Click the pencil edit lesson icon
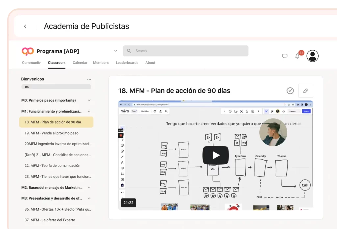The width and height of the screenshot is (337, 229). click(x=305, y=91)
